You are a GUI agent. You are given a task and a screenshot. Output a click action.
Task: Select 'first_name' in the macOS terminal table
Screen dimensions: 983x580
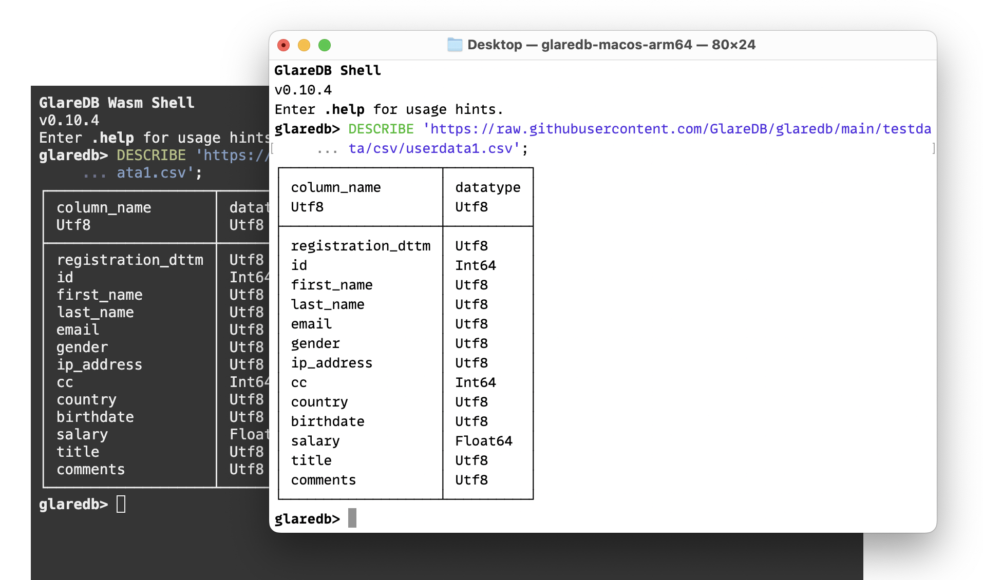tap(332, 285)
